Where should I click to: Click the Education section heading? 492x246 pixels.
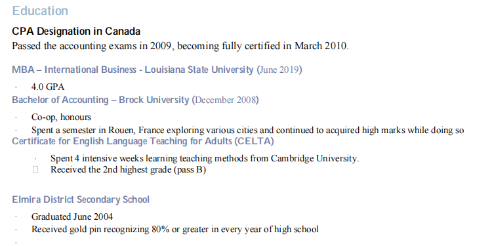pos(40,11)
